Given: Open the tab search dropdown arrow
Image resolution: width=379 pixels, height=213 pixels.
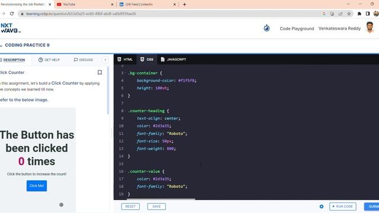Looking at the screenshot, I should (348, 4).
